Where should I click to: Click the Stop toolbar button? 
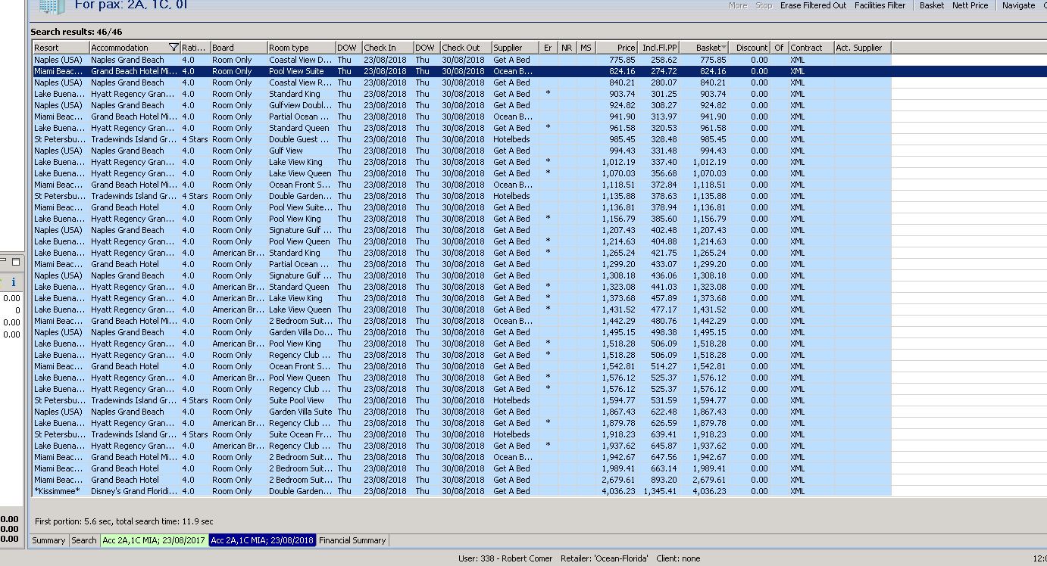764,5
